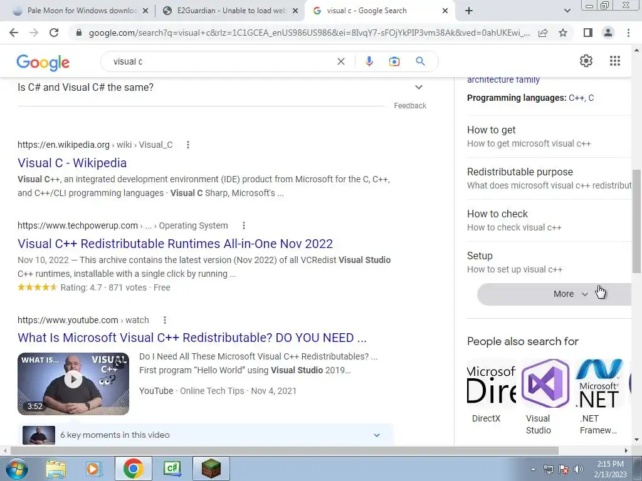Screen dimensions: 642x481
Task: Open the Windows Start menu
Action: click(x=16, y=468)
